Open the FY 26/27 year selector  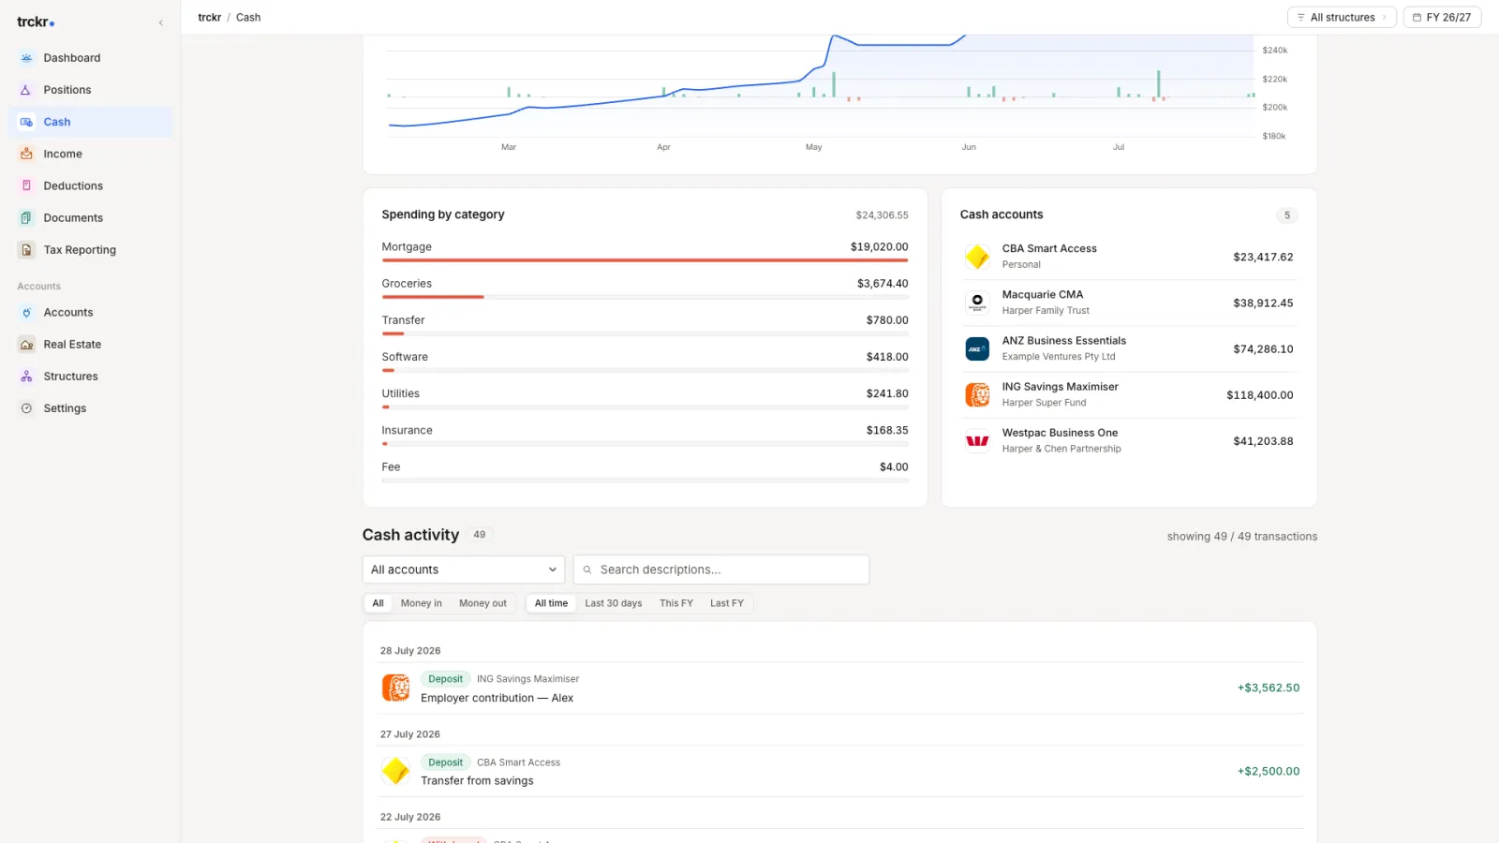(1442, 18)
